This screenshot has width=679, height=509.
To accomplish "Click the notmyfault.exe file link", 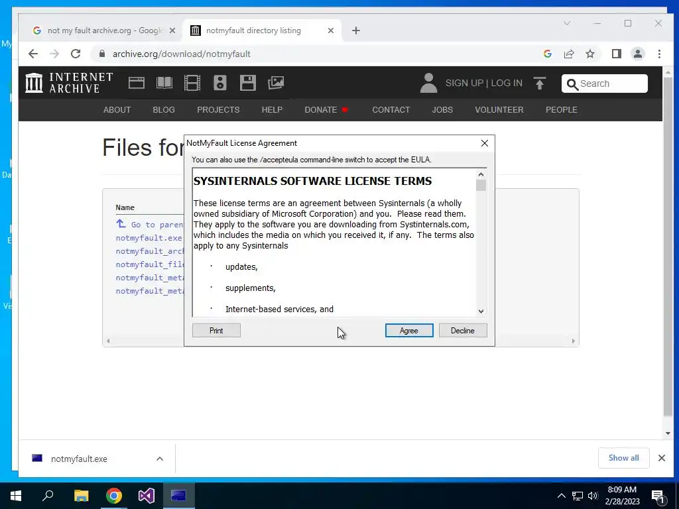I will (x=149, y=238).
